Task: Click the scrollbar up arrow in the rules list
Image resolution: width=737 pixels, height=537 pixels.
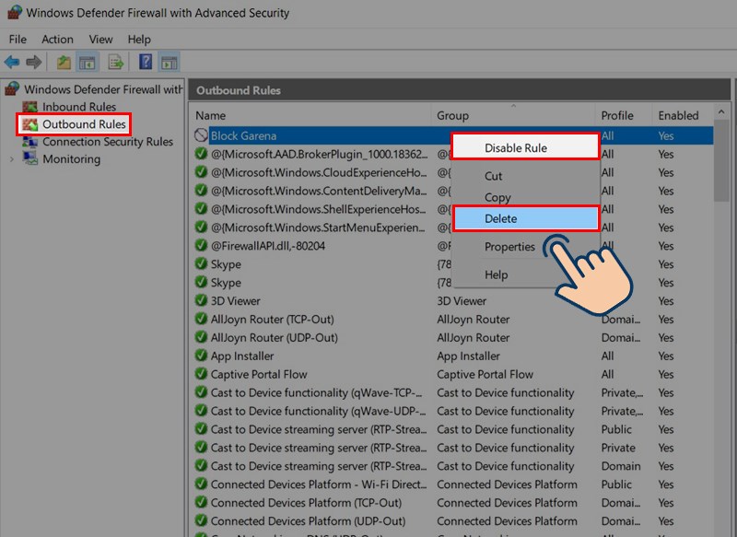Action: (x=721, y=111)
